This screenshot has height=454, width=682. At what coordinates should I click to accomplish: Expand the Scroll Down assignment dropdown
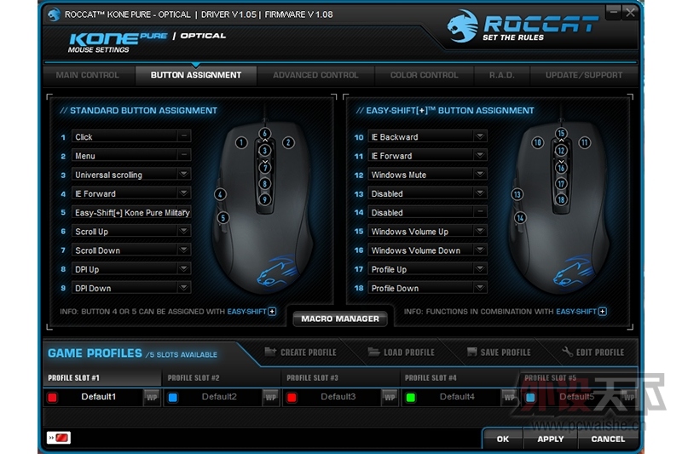(x=183, y=250)
